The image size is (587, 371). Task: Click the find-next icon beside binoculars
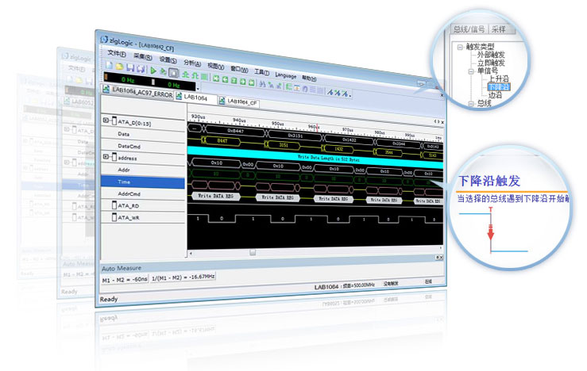pos(271,85)
